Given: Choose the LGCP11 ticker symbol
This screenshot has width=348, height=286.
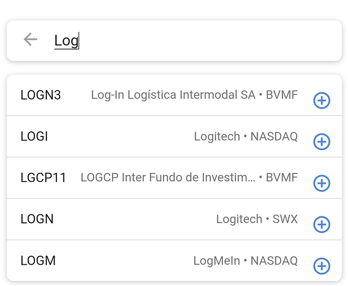Looking at the screenshot, I should click(43, 177).
